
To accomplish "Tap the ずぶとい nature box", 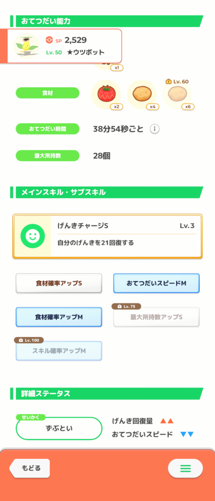I will click(59, 429).
